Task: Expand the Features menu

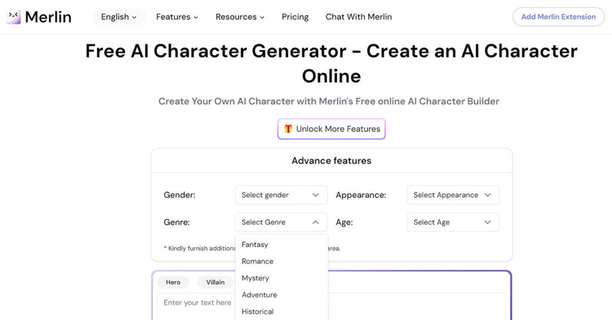Action: pos(177,17)
